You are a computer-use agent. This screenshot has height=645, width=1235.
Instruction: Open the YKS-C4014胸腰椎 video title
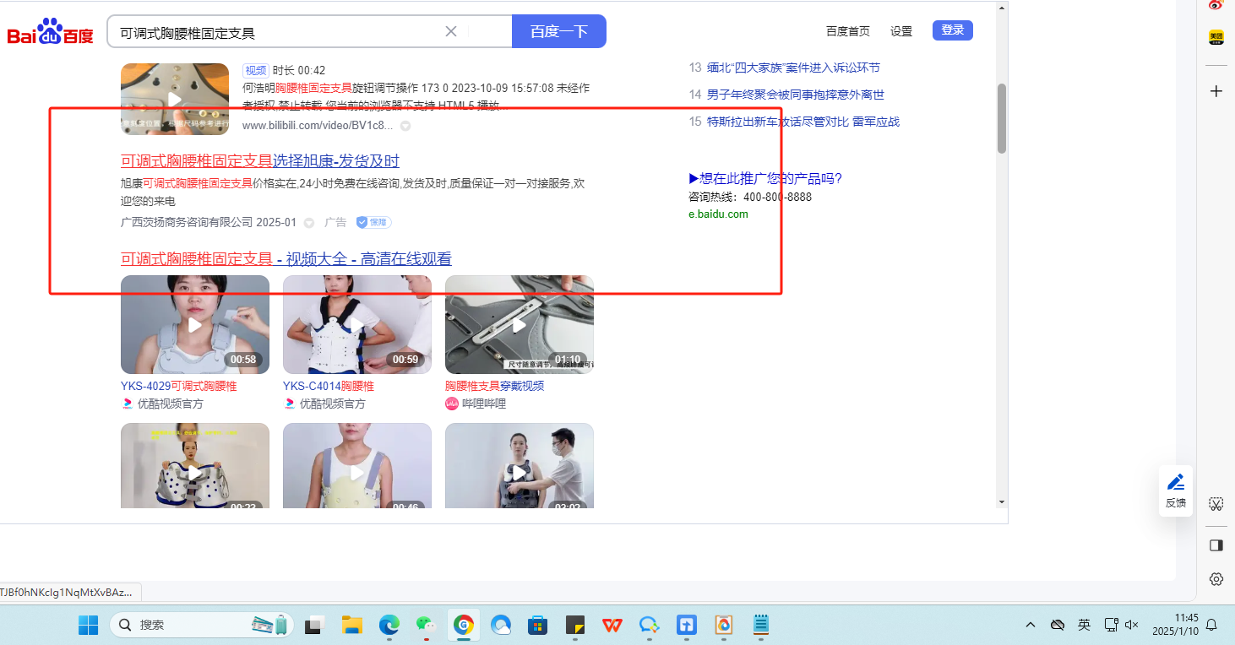point(329,386)
